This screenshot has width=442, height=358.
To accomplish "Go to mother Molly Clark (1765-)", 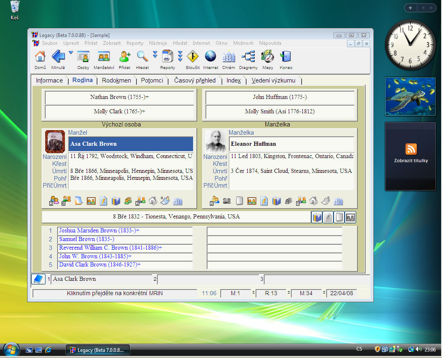I will click(x=120, y=112).
